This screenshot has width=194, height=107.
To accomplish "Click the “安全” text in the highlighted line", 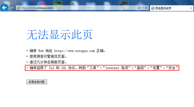I will pyautogui.click(x=172, y=68).
